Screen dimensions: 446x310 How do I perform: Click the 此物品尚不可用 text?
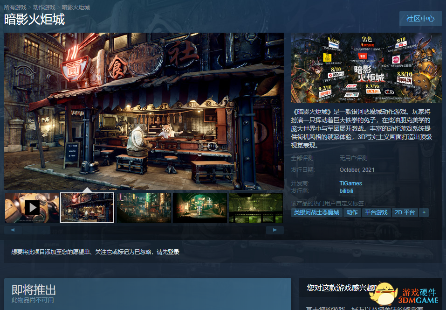point(33,300)
